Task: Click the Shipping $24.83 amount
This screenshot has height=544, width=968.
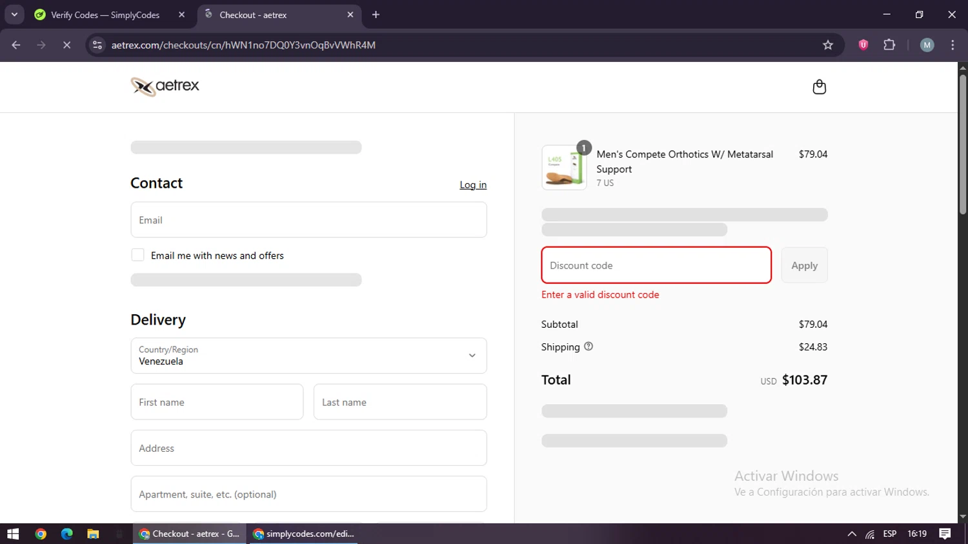Action: (x=813, y=347)
